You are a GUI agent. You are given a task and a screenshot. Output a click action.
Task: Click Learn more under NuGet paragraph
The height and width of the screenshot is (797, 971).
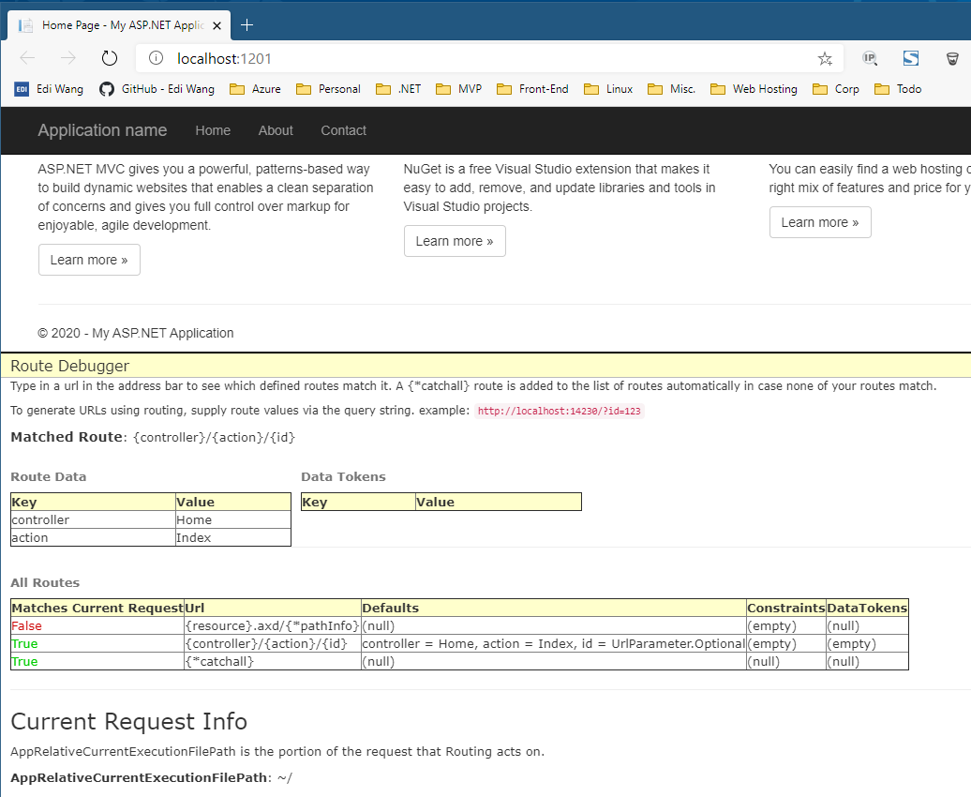click(x=455, y=241)
